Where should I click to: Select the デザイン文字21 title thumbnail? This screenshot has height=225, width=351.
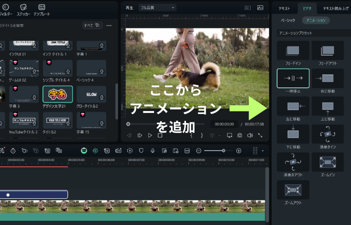coord(58,94)
